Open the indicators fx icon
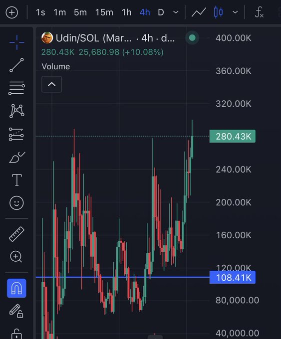The width and height of the screenshot is (281, 339). tap(259, 12)
